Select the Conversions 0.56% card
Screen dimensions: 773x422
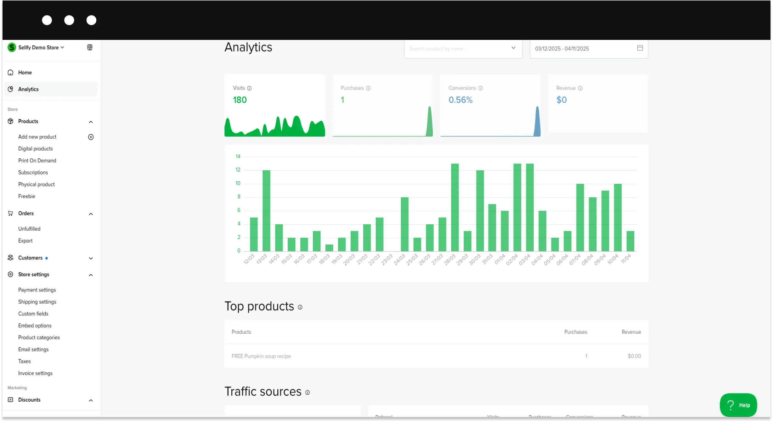tap(490, 106)
